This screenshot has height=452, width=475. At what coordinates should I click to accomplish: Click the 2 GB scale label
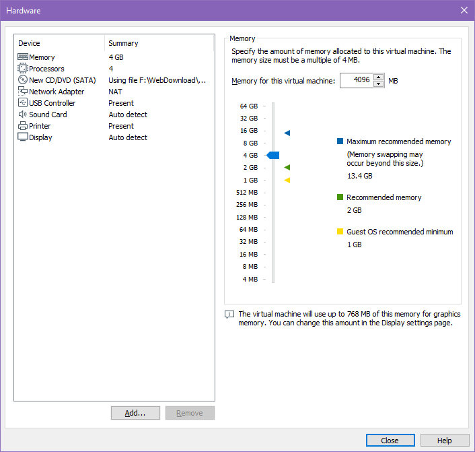[250, 168]
